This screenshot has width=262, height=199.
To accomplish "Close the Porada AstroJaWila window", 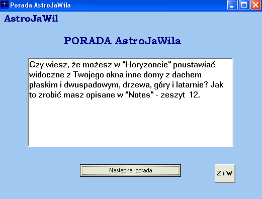I will [255, 5].
